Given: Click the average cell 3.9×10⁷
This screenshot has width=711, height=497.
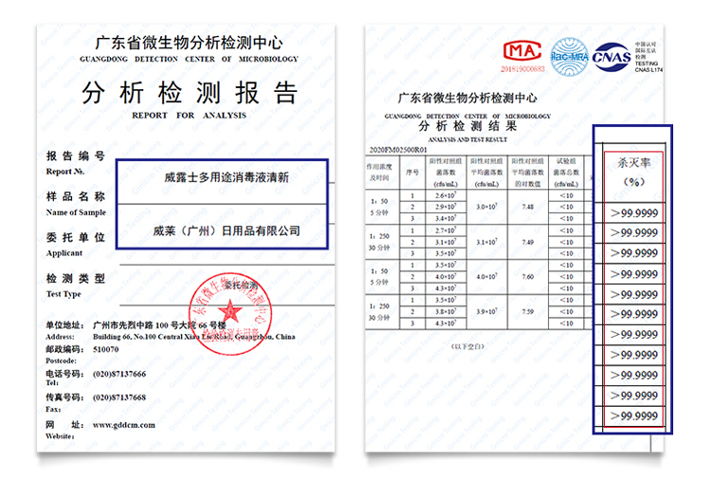Looking at the screenshot, I should (x=487, y=311).
